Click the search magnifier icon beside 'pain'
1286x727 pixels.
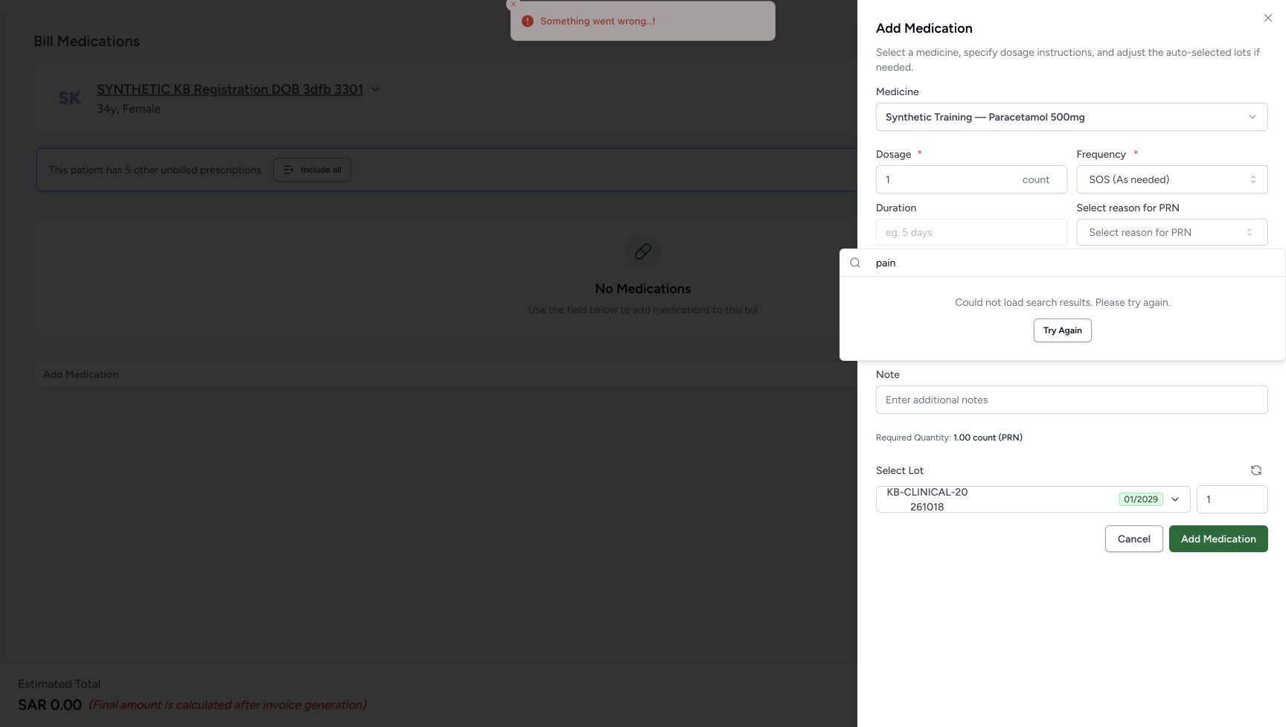pyautogui.click(x=855, y=263)
